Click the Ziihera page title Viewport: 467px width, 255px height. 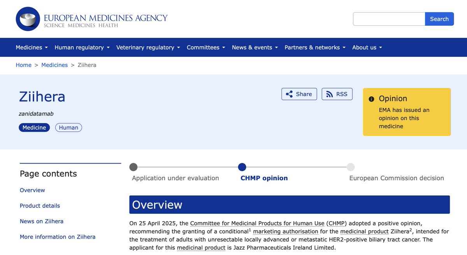click(x=42, y=97)
